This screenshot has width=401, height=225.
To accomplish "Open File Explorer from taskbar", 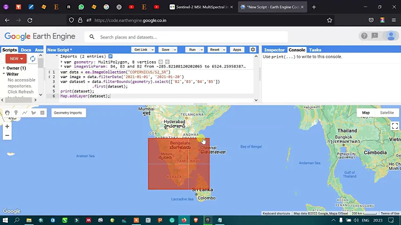I will coord(28,220).
